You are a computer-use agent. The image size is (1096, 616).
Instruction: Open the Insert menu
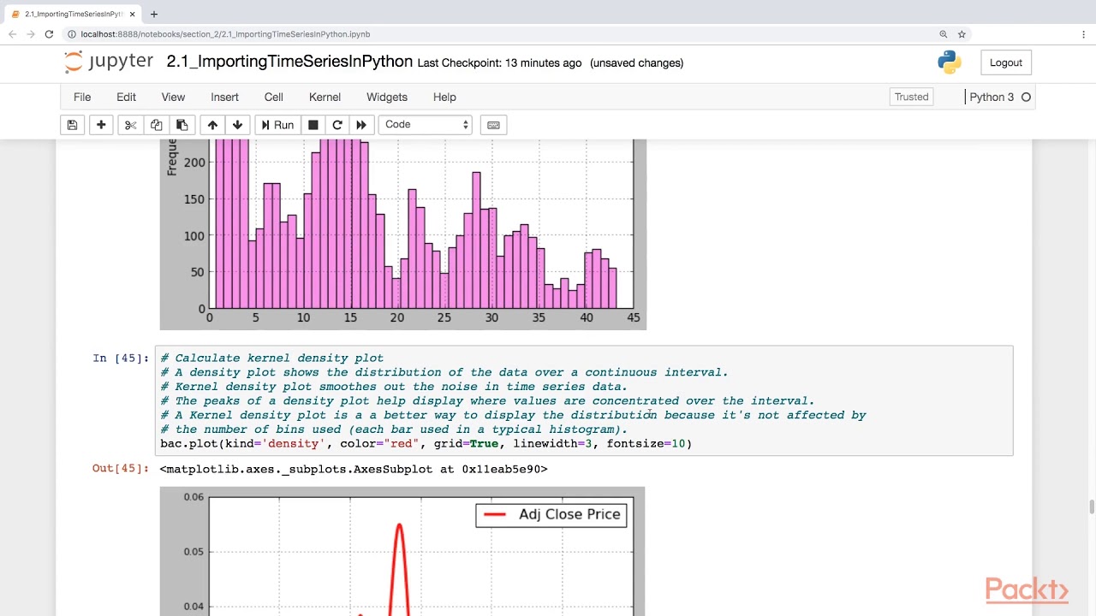point(225,97)
